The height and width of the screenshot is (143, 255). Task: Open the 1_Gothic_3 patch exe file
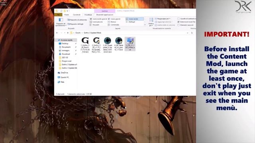pyautogui.click(x=85, y=45)
